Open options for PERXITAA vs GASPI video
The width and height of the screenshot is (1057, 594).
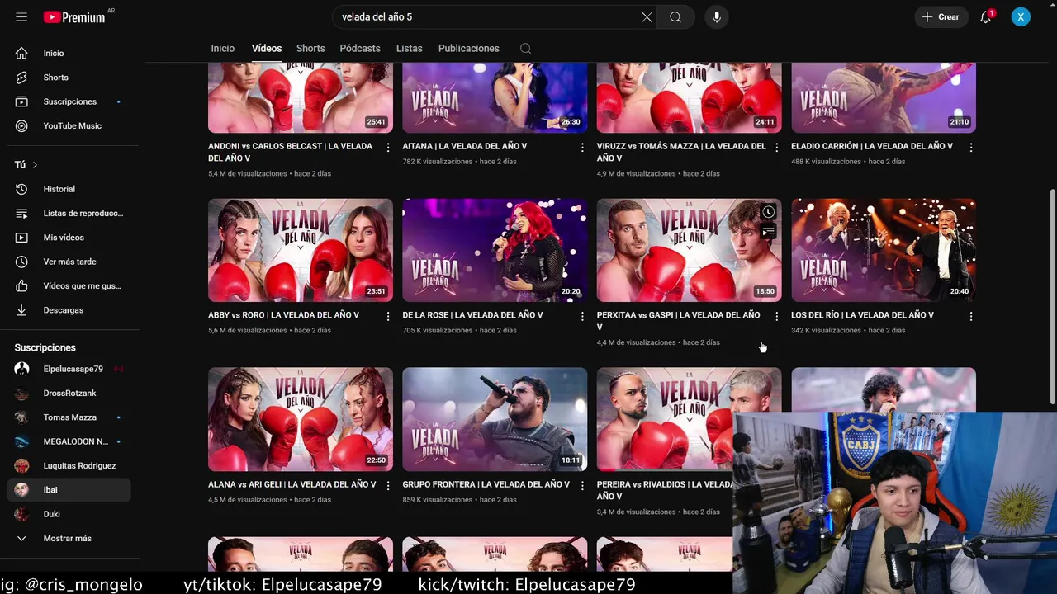click(x=776, y=316)
